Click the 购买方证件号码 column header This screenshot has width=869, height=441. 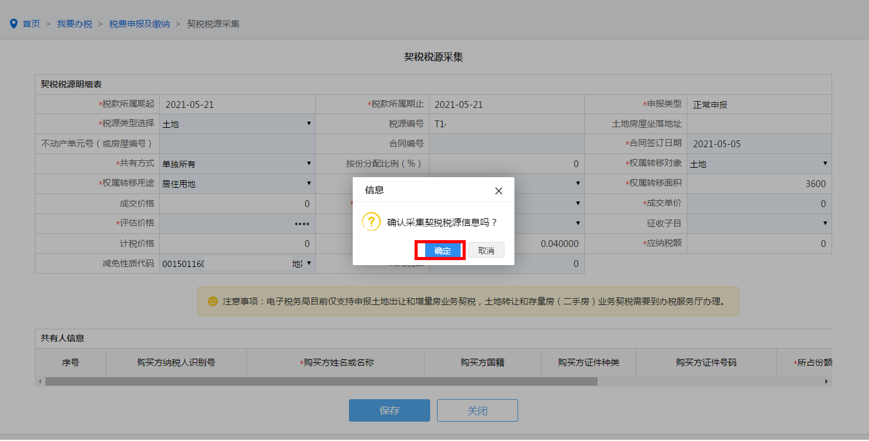pyautogui.click(x=706, y=362)
